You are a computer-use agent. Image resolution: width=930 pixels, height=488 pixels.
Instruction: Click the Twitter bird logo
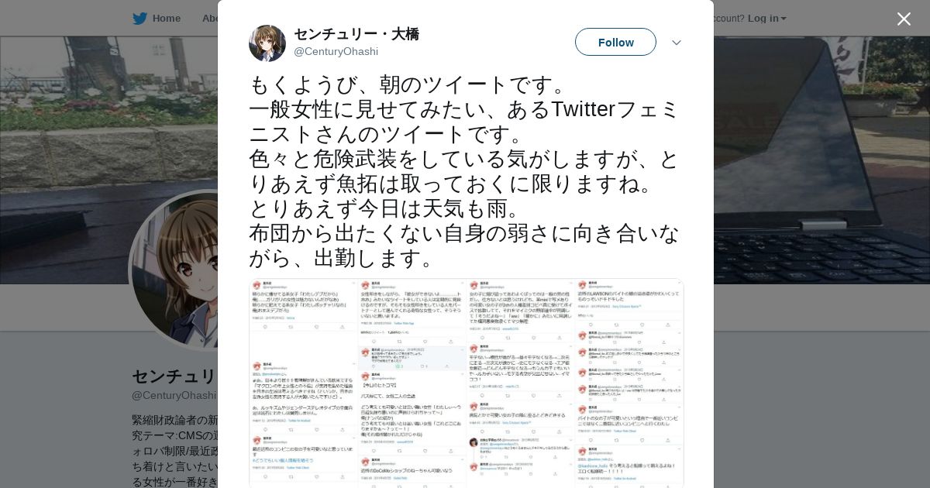139,19
